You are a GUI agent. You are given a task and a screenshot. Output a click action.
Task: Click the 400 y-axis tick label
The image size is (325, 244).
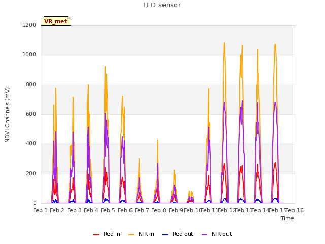pyautogui.click(x=31, y=143)
